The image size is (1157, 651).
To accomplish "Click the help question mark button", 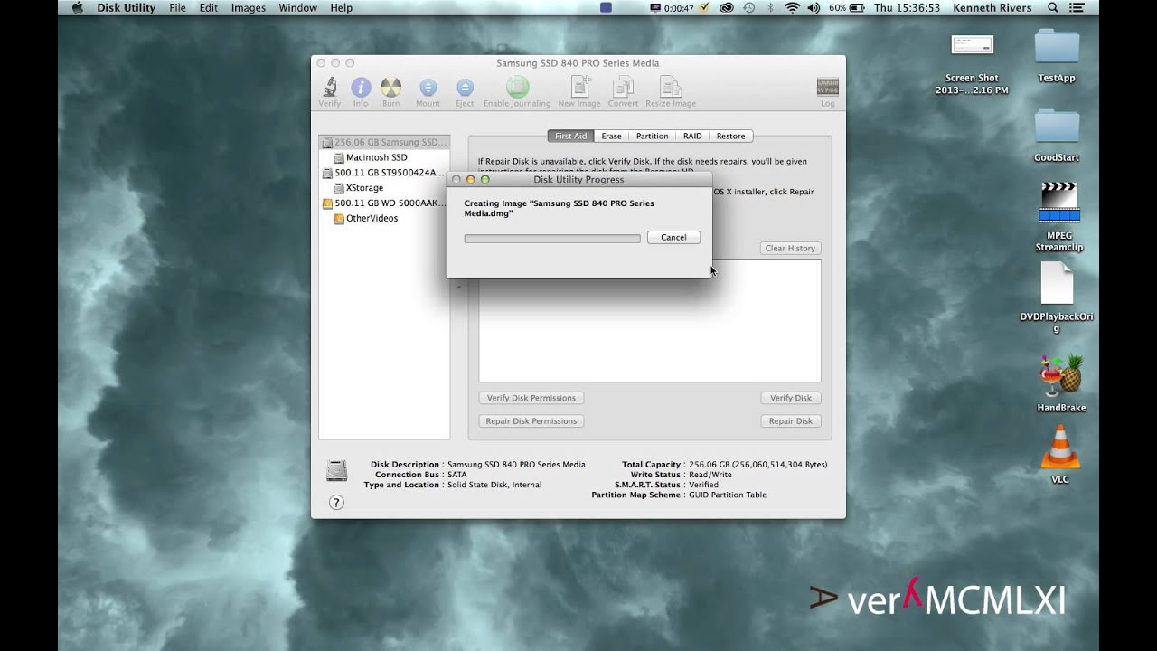I will [336, 503].
